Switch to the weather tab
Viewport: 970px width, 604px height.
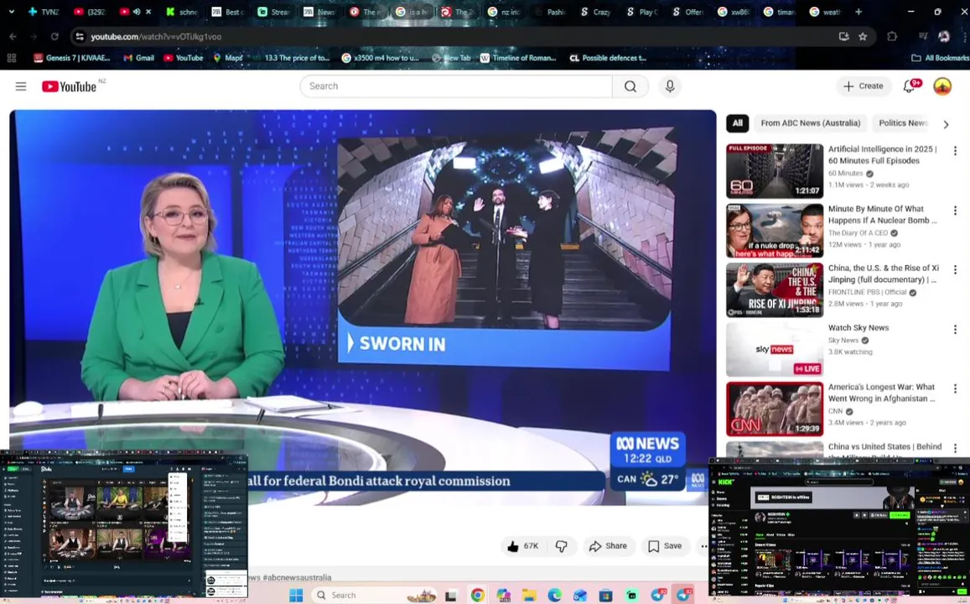pyautogui.click(x=826, y=12)
